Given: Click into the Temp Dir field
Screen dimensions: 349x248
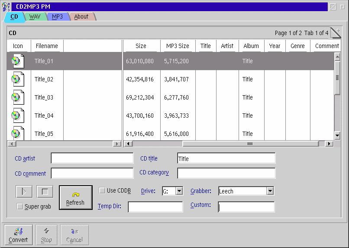Looking at the screenshot, I should click(x=155, y=207).
